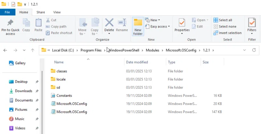The height and width of the screenshot is (134, 261).
Task: Go back using the back arrow
Action: pos(5,50)
